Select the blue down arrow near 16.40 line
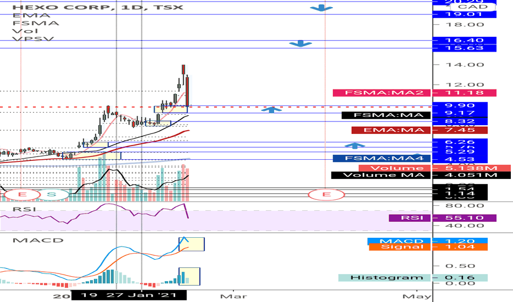This screenshot has height=302, width=513. click(301, 44)
